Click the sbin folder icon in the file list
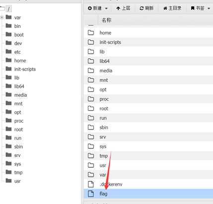 point(91,127)
